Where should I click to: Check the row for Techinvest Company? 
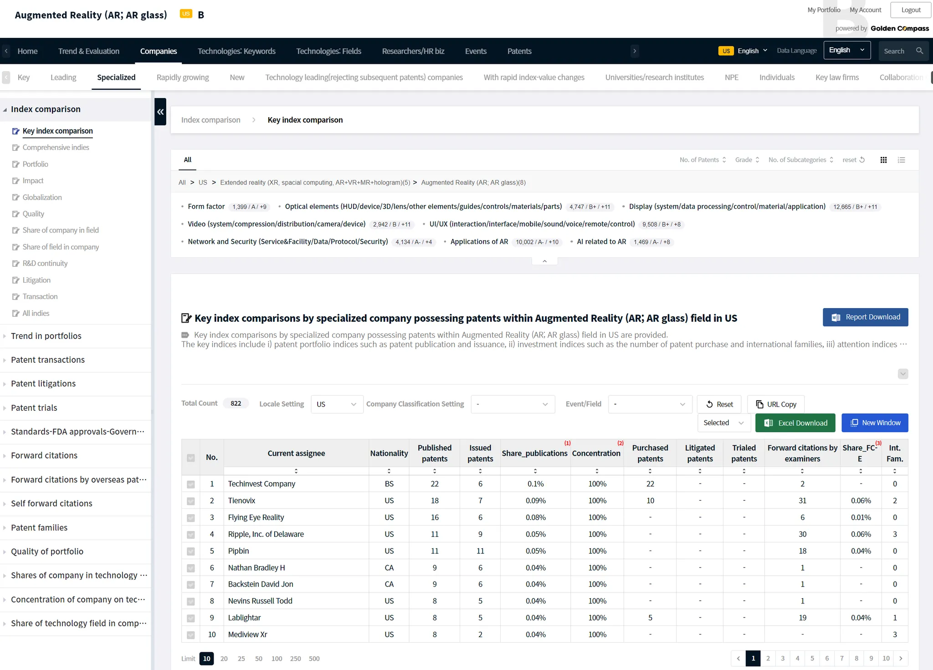(191, 484)
